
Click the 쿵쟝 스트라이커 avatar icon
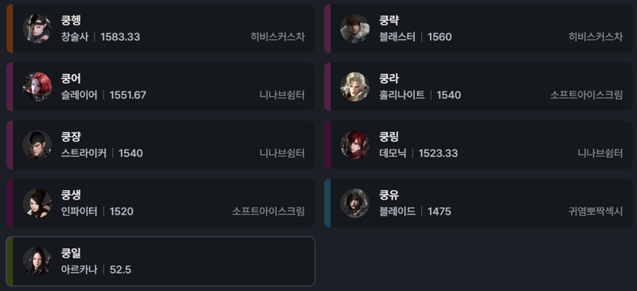37,145
